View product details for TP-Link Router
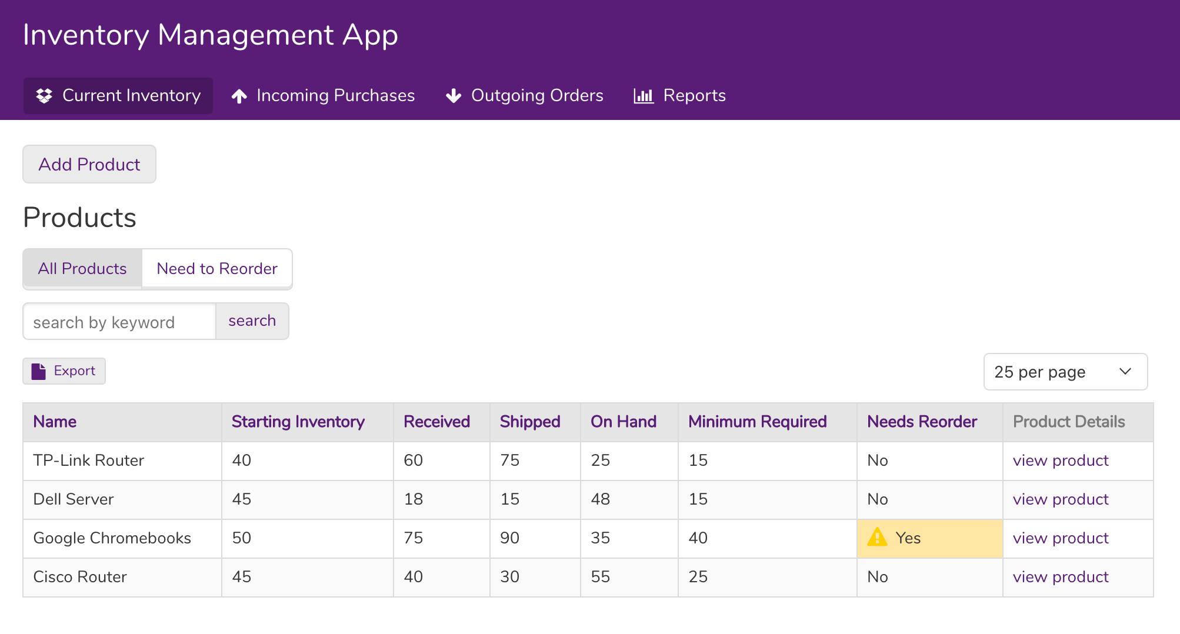Viewport: 1180px width, 634px height. 1061,461
